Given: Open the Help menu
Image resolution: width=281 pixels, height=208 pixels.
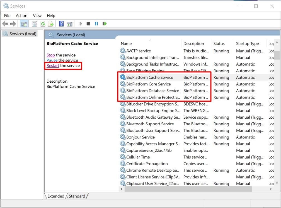Looking at the screenshot, I should (51, 16).
